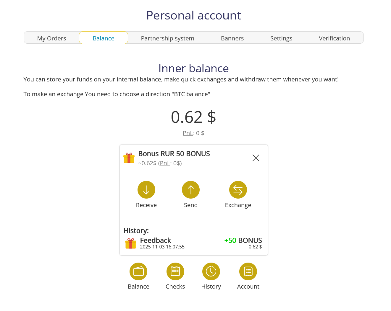Click the Receive down-arrow icon

click(146, 190)
